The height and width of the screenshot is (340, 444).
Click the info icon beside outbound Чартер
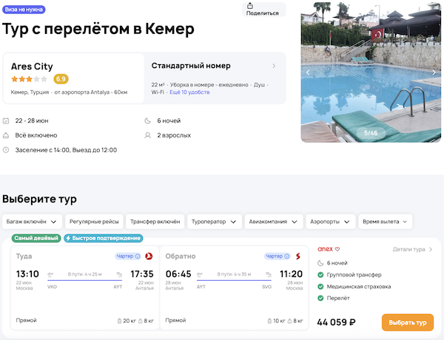pos(138,256)
